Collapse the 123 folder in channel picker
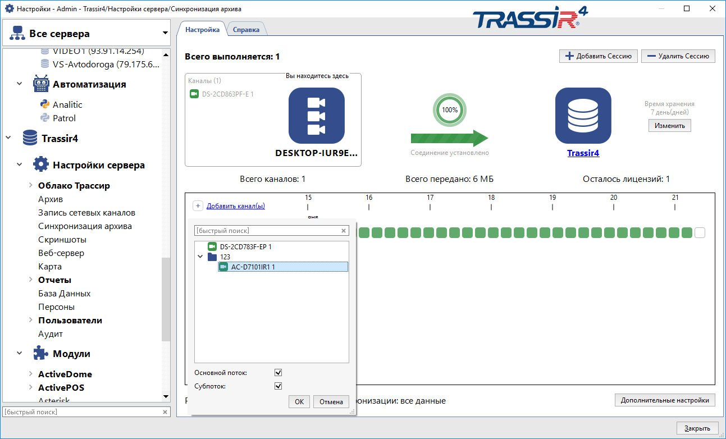The image size is (726, 439). click(200, 256)
